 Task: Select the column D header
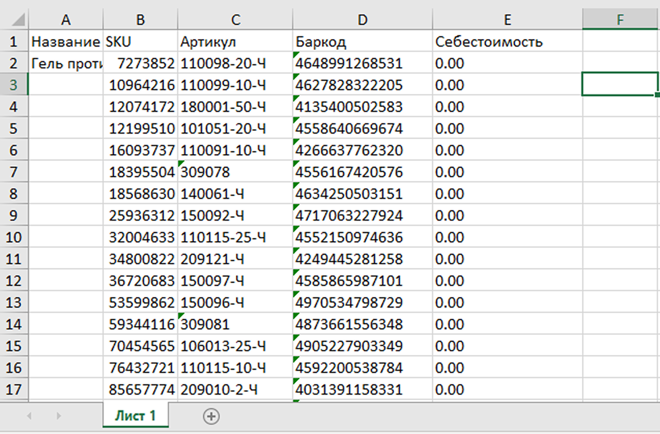[x=362, y=20]
